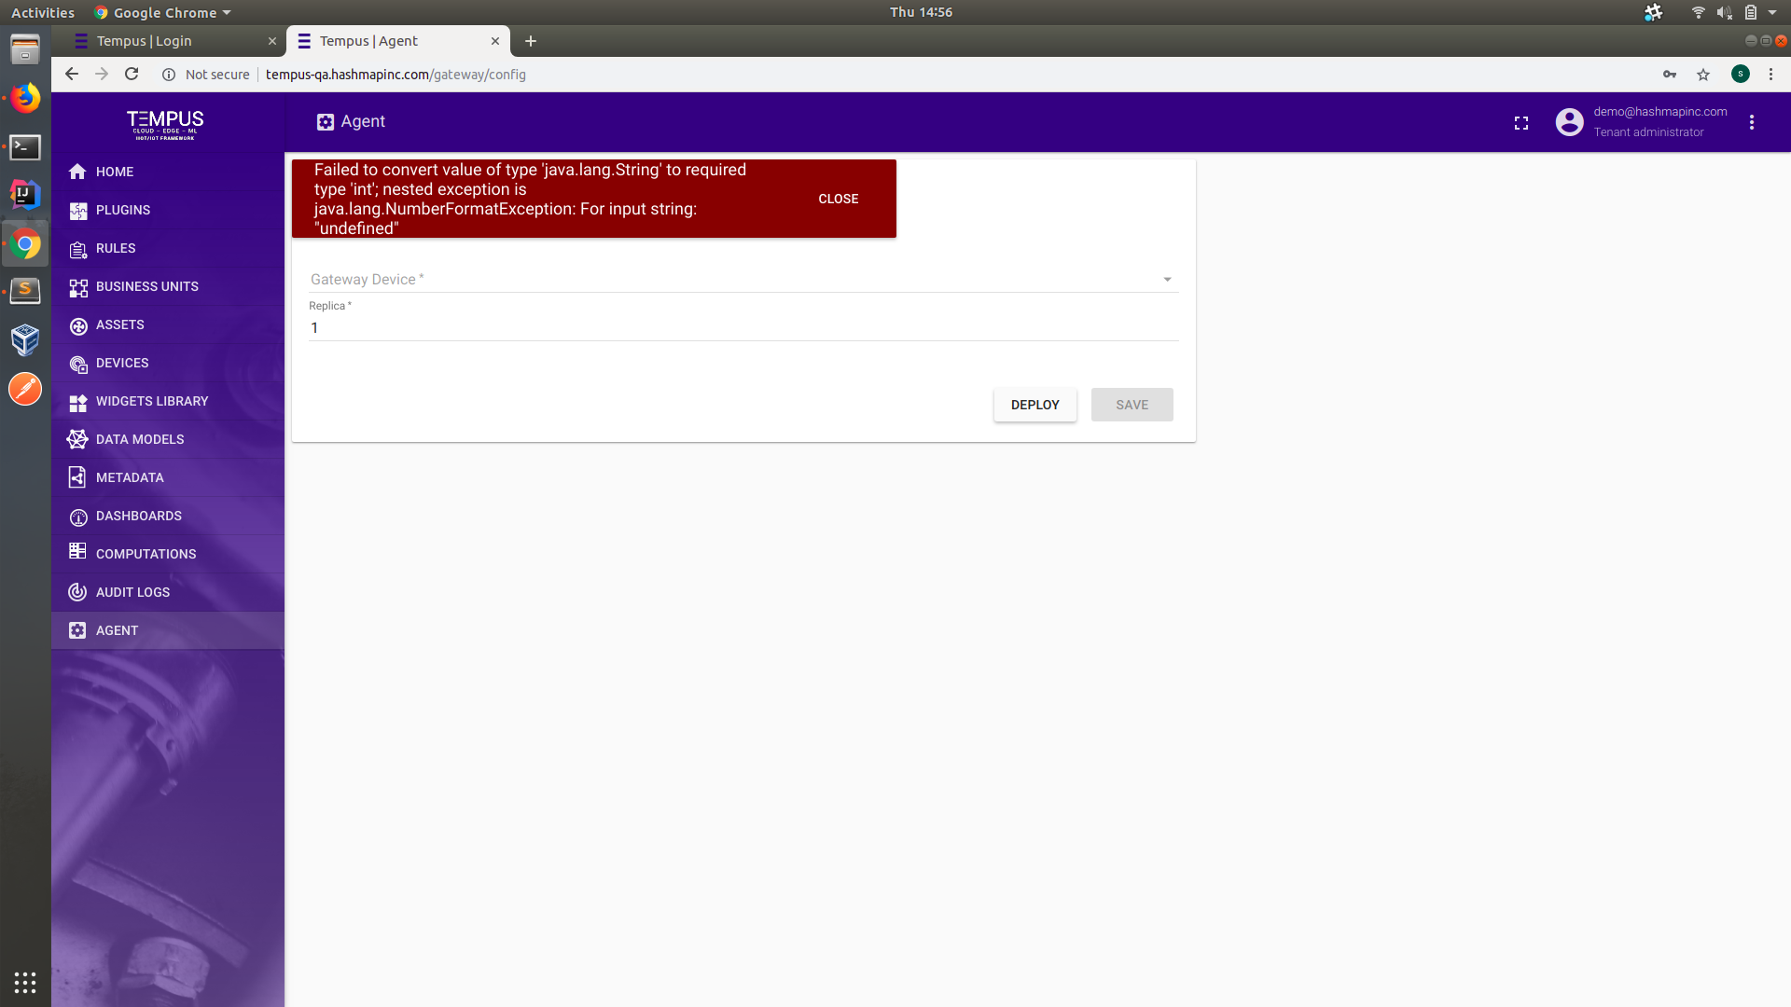1791x1007 pixels.
Task: Click the volume indicator in the system tray
Action: pos(1725,12)
